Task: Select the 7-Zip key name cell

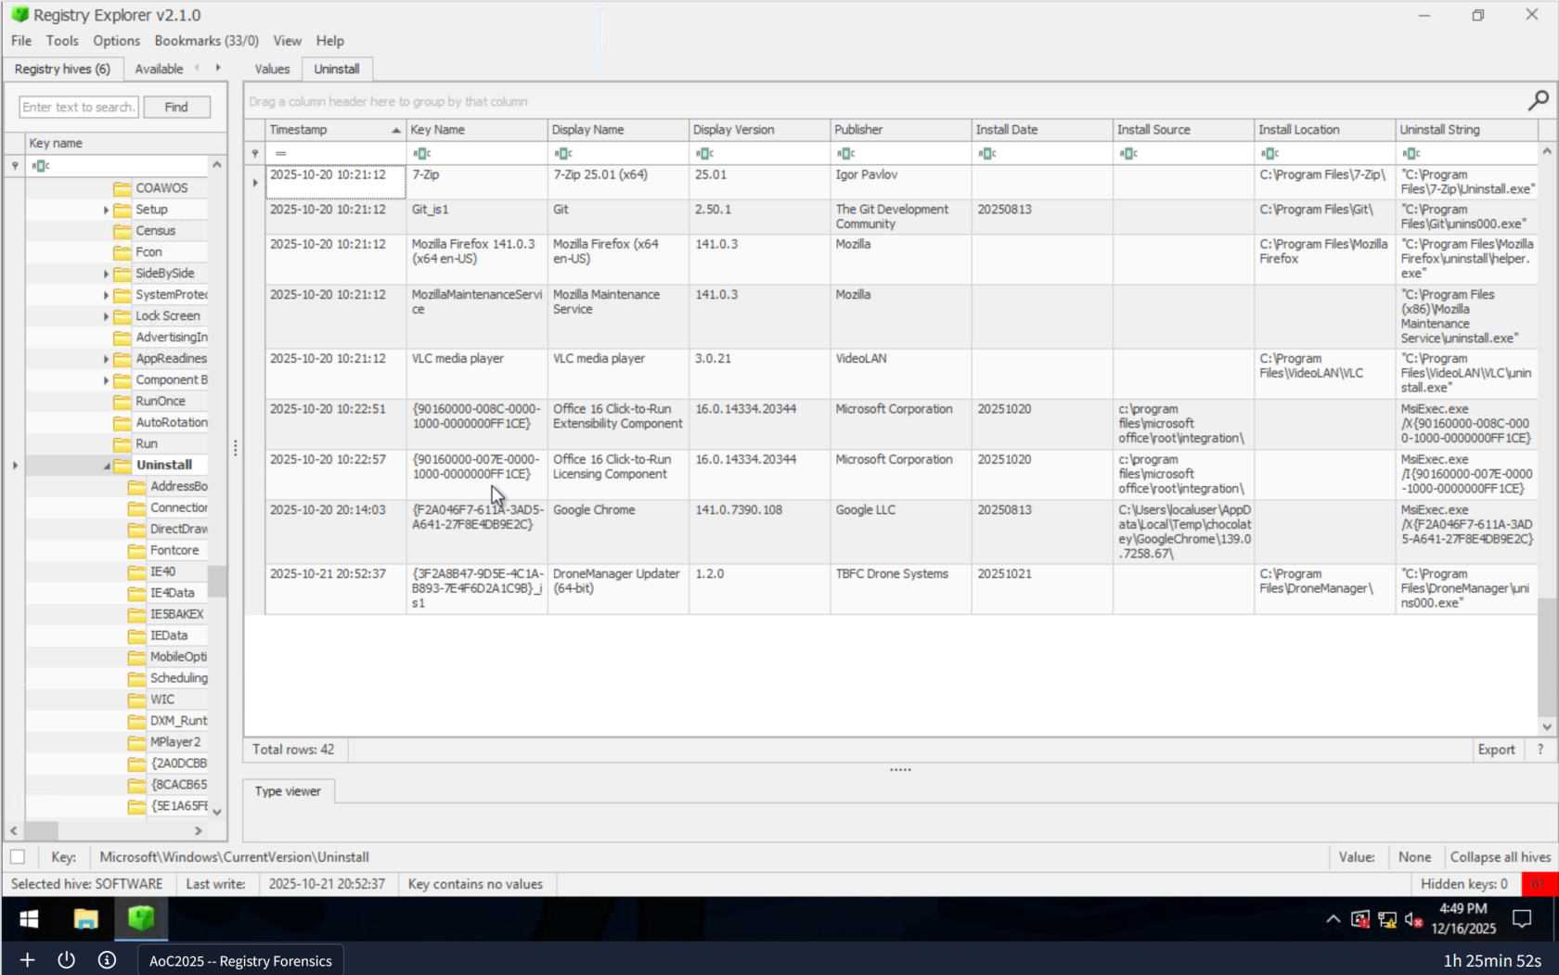Action: coord(476,183)
